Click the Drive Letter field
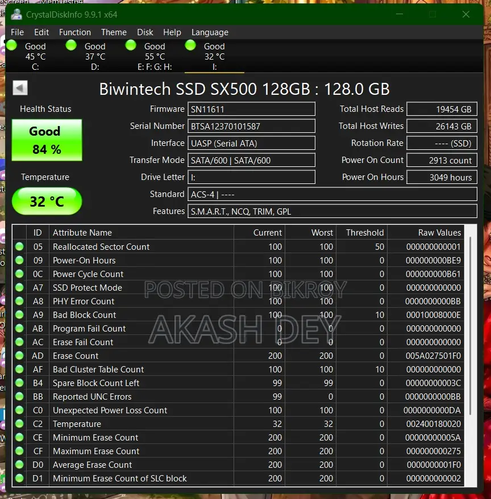This screenshot has height=499, width=491. click(251, 177)
